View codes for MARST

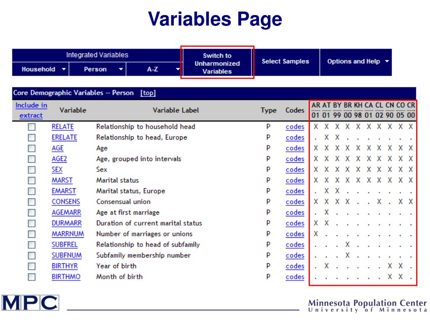coord(295,180)
